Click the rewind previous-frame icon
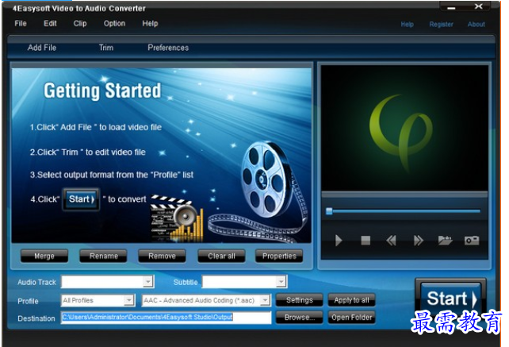The width and height of the screenshot is (509, 347). coord(391,241)
